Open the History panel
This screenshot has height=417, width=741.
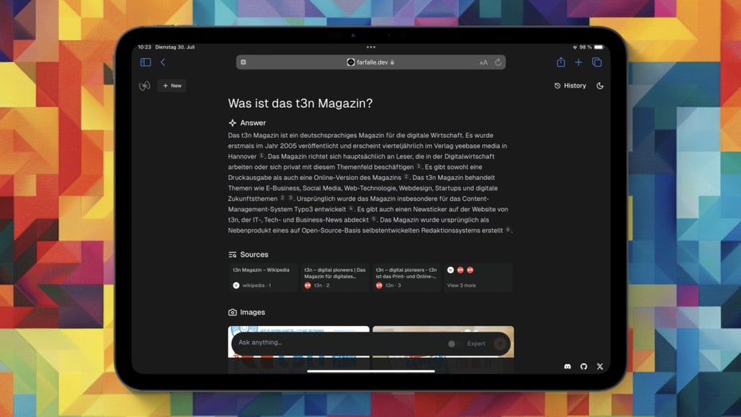tap(570, 86)
